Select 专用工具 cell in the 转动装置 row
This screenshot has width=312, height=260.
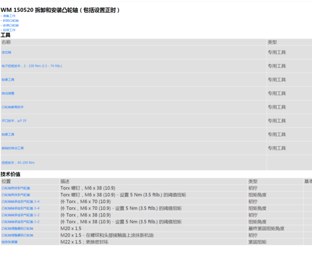[x=290, y=93]
